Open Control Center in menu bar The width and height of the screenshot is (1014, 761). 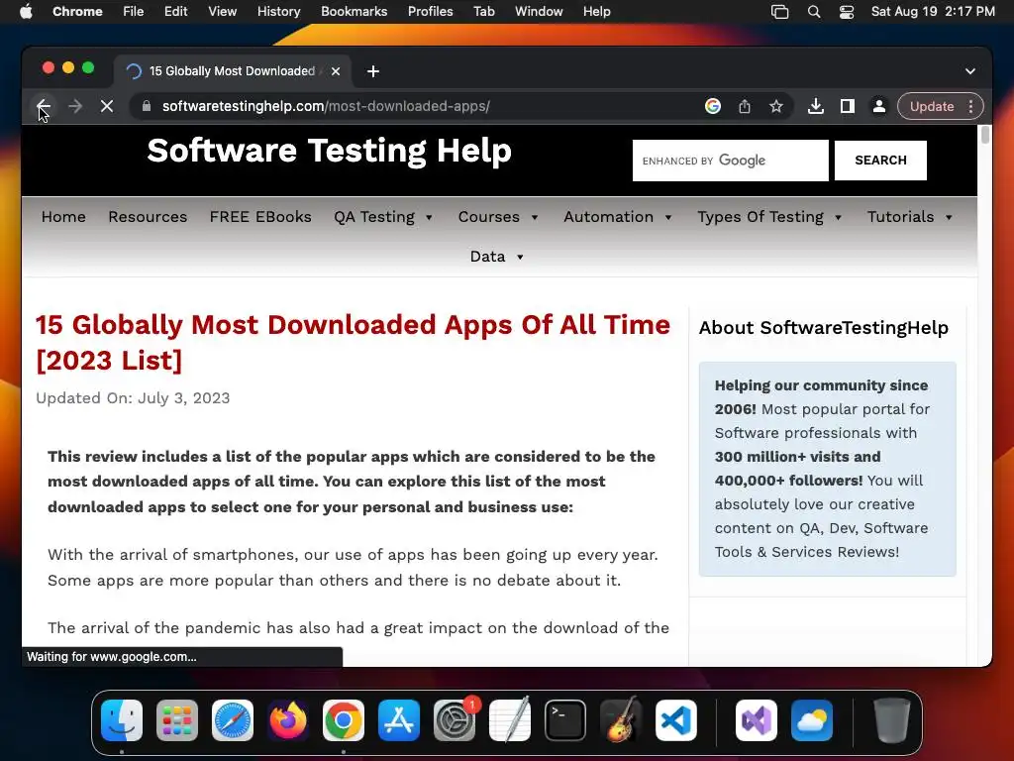coord(847,12)
